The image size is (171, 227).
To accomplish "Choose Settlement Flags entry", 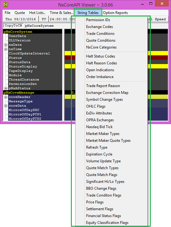I will tap(99, 209).
